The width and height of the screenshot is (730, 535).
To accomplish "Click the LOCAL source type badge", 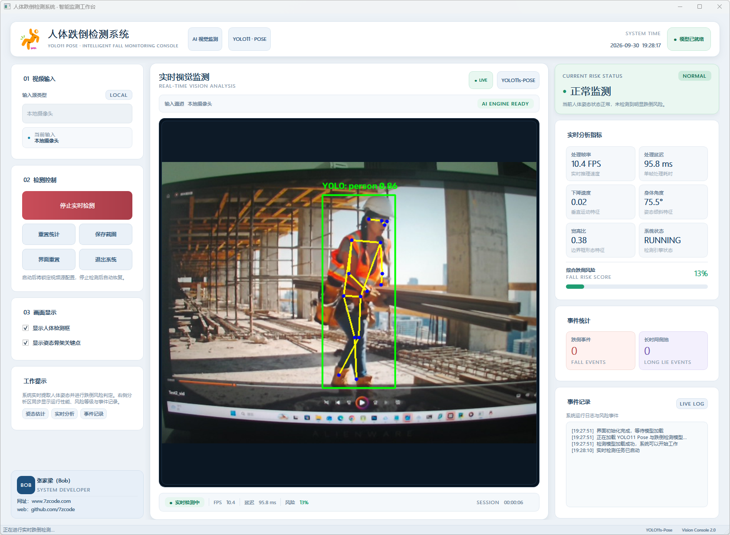I will [118, 95].
